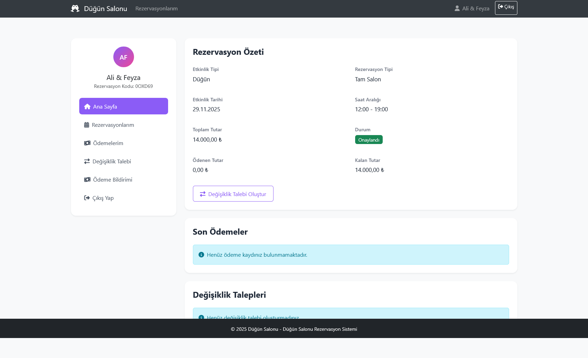Screen dimensions: 588x358
Task: Click the money icon beside Ödeme Bildirimi
Action: [x=87, y=180]
